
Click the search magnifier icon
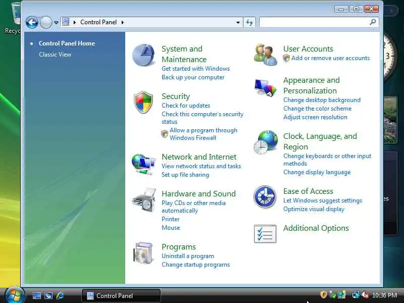(373, 22)
